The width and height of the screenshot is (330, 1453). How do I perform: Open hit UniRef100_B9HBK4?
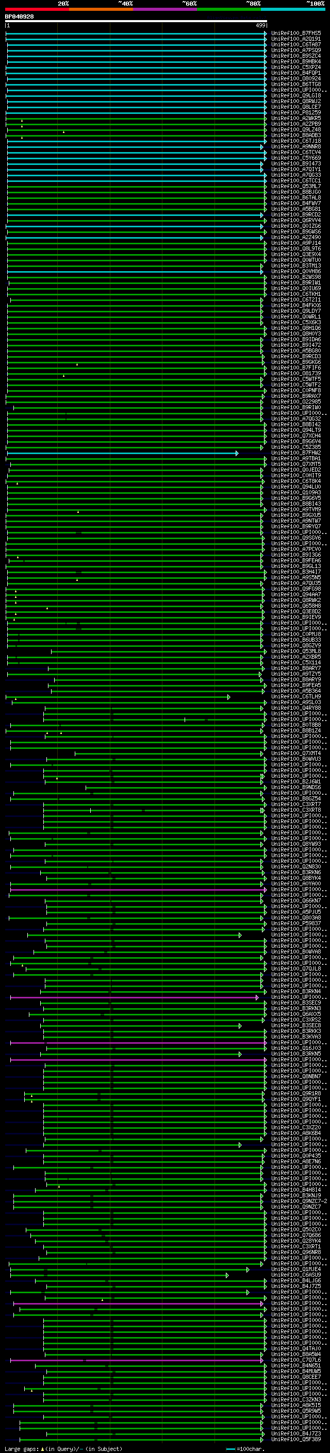pyautogui.click(x=296, y=61)
